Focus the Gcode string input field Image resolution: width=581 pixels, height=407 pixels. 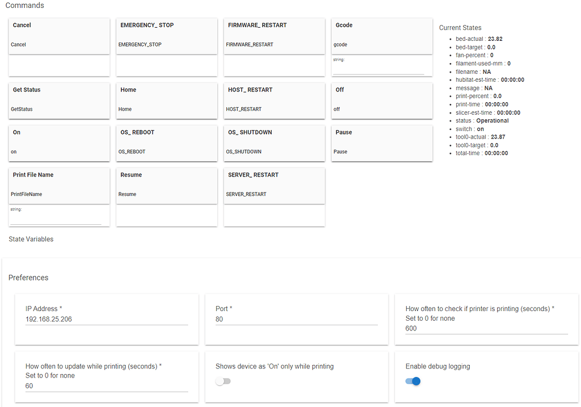(378, 69)
